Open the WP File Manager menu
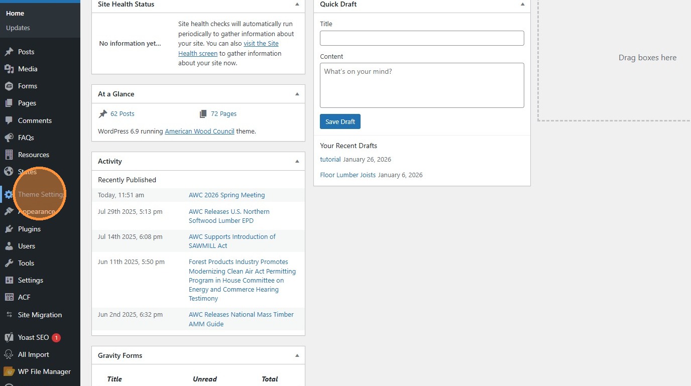Viewport: 691px width, 386px height. coord(44,371)
